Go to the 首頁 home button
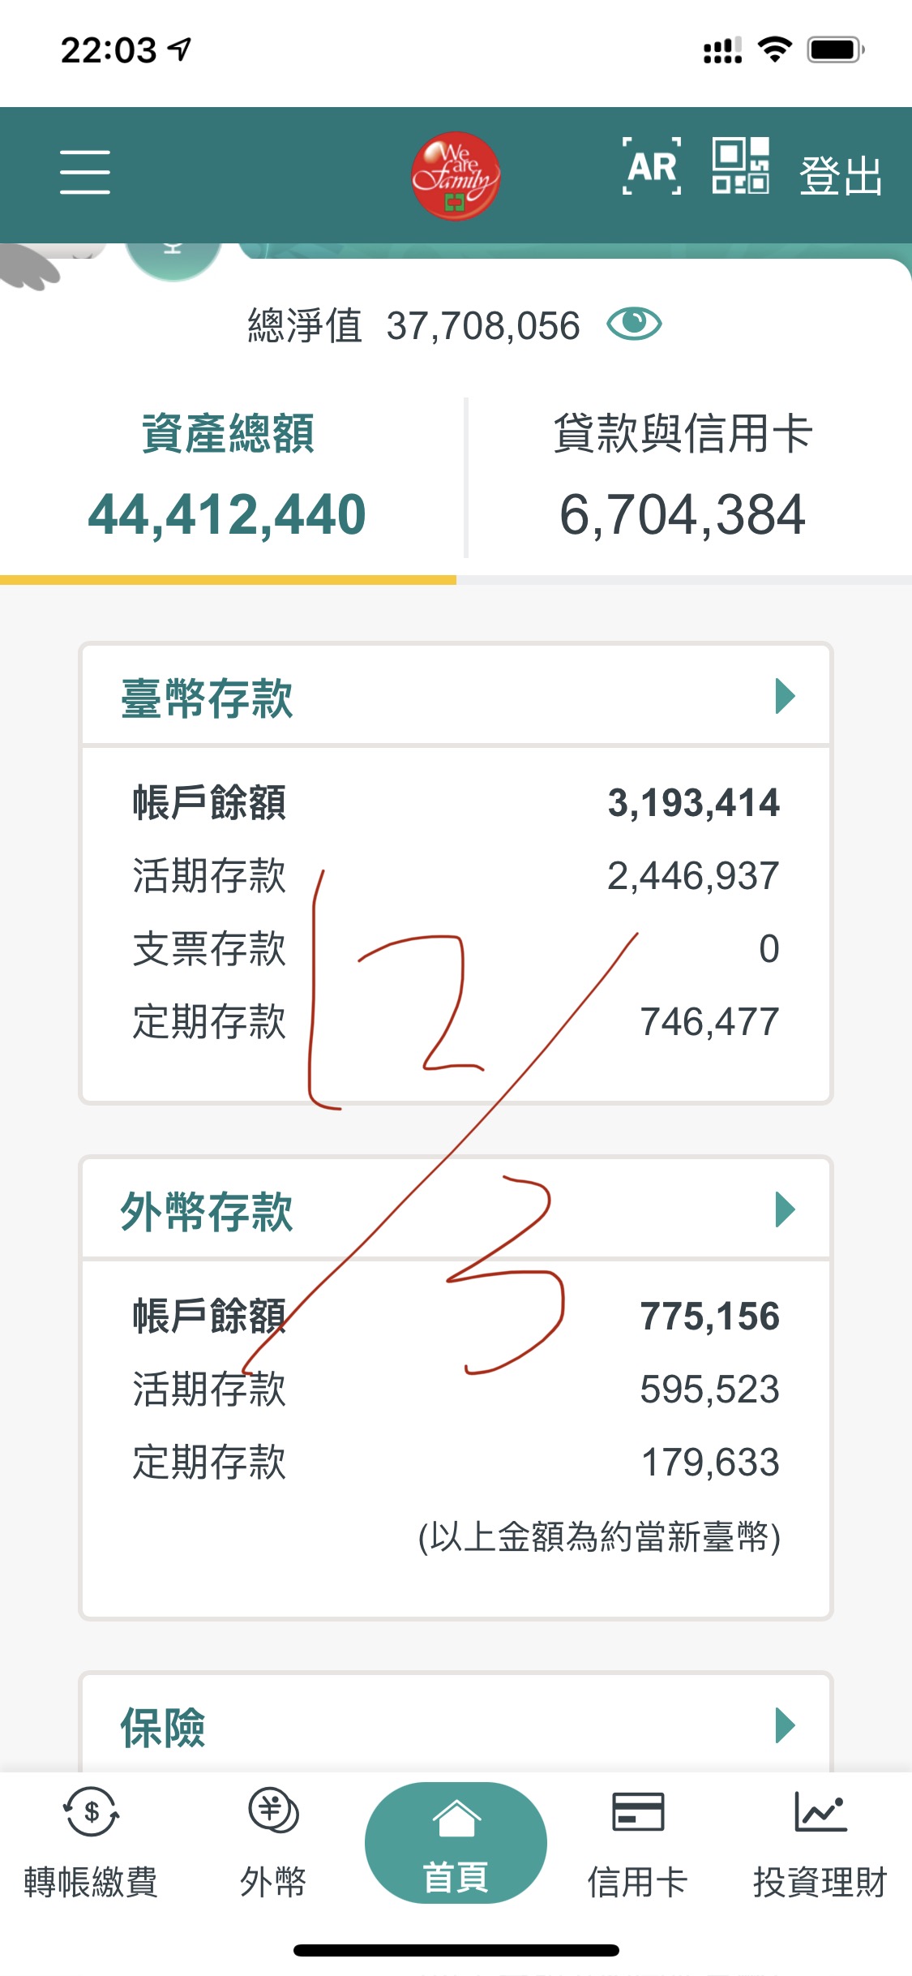The width and height of the screenshot is (912, 1976). click(x=456, y=1843)
